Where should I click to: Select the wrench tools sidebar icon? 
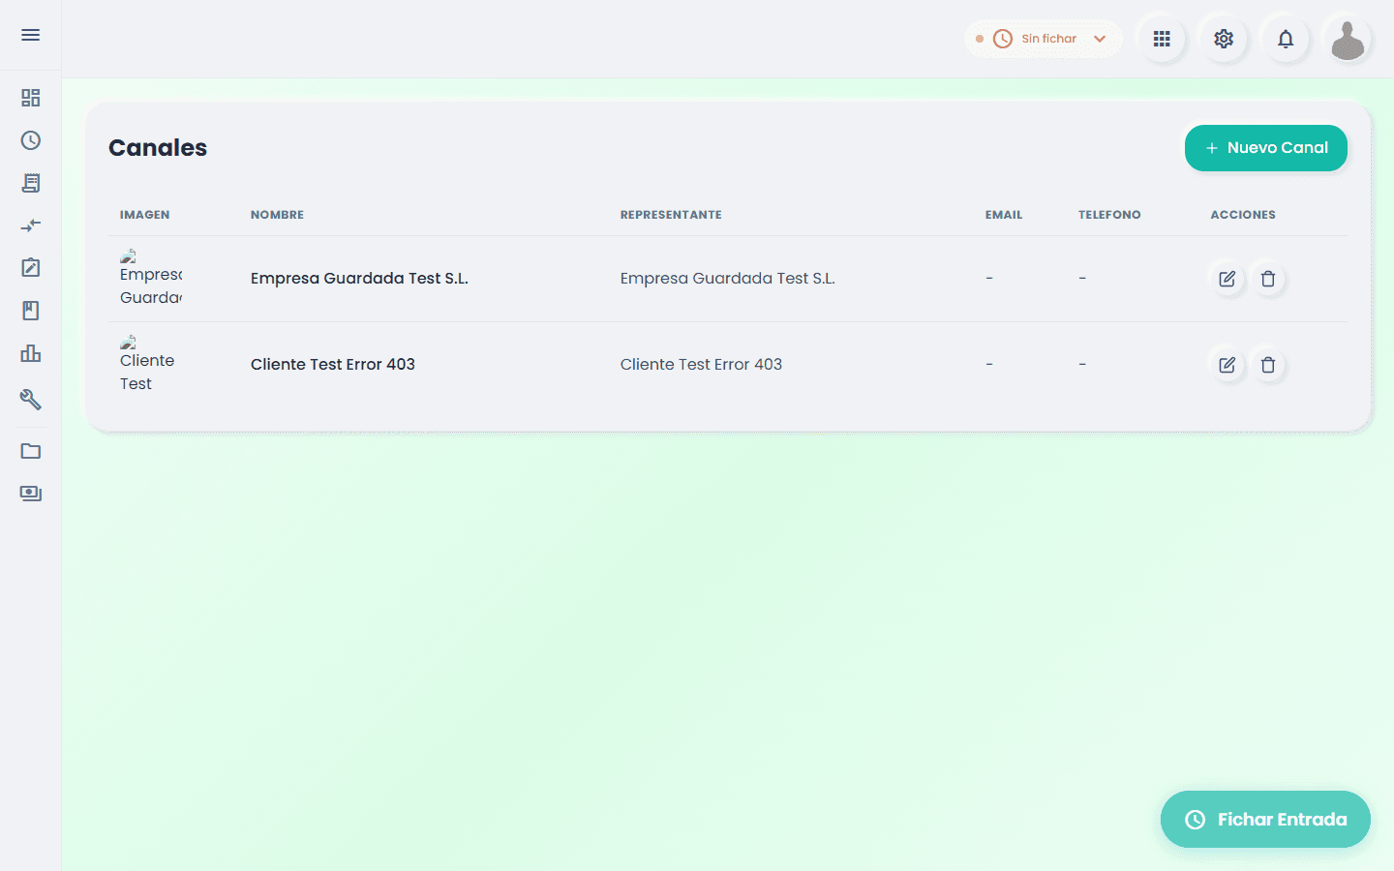31,399
